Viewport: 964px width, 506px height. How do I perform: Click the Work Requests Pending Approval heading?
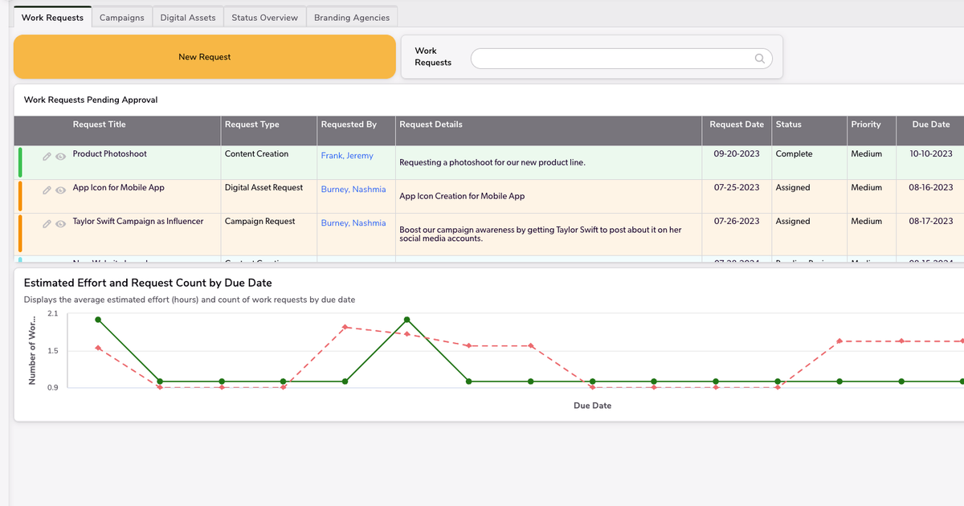click(91, 100)
